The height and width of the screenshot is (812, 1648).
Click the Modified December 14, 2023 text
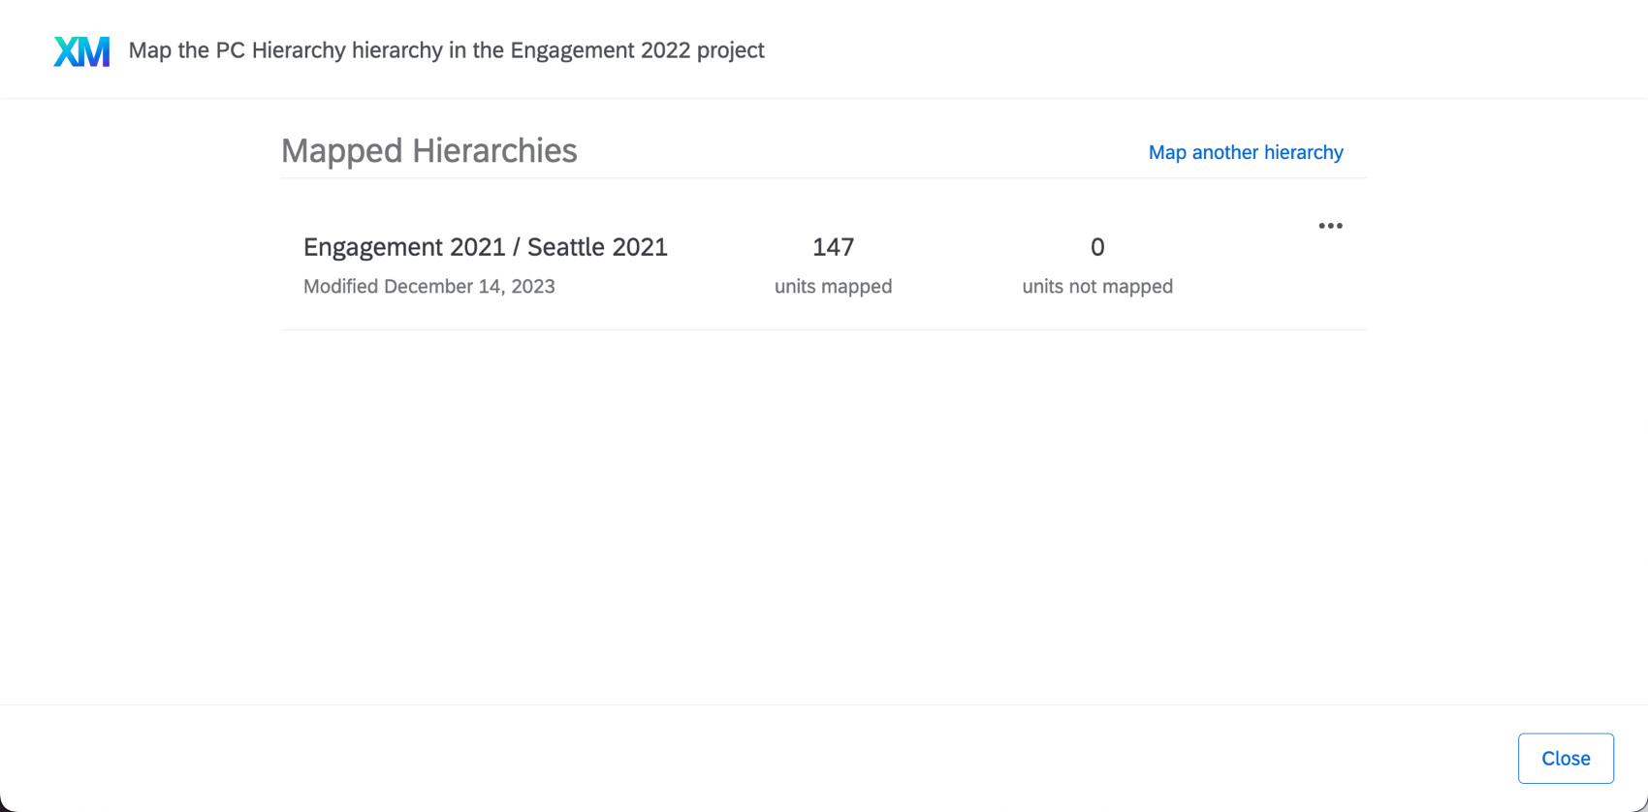tap(428, 286)
